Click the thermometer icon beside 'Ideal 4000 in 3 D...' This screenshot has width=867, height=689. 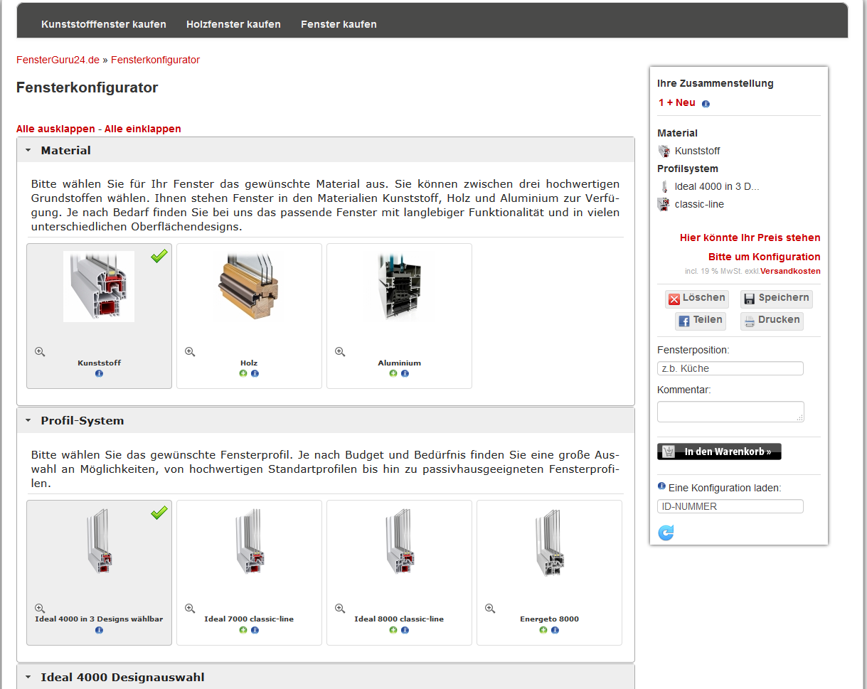point(664,186)
